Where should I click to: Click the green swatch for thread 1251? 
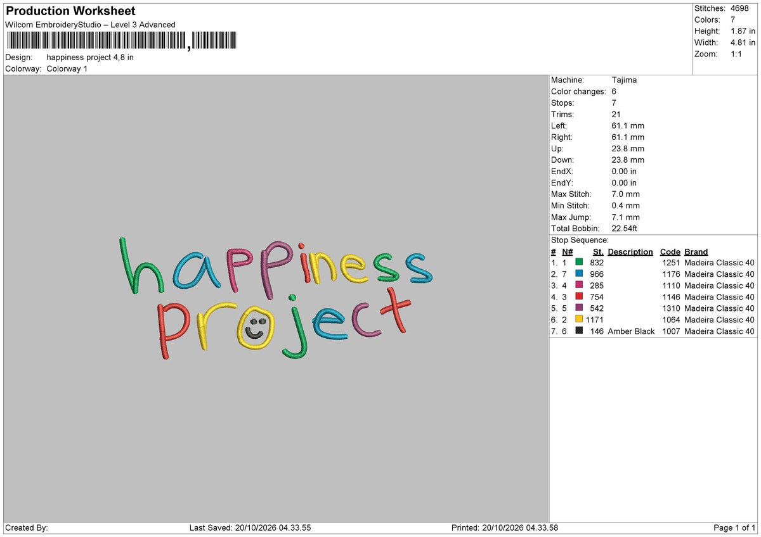point(579,262)
